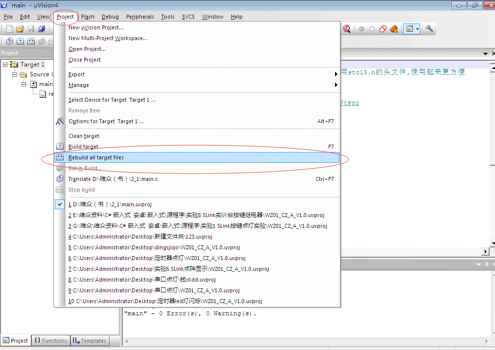The width and height of the screenshot is (495, 350).
Task: Open the window layout dropdown arrow
Action: [x=417, y=29]
